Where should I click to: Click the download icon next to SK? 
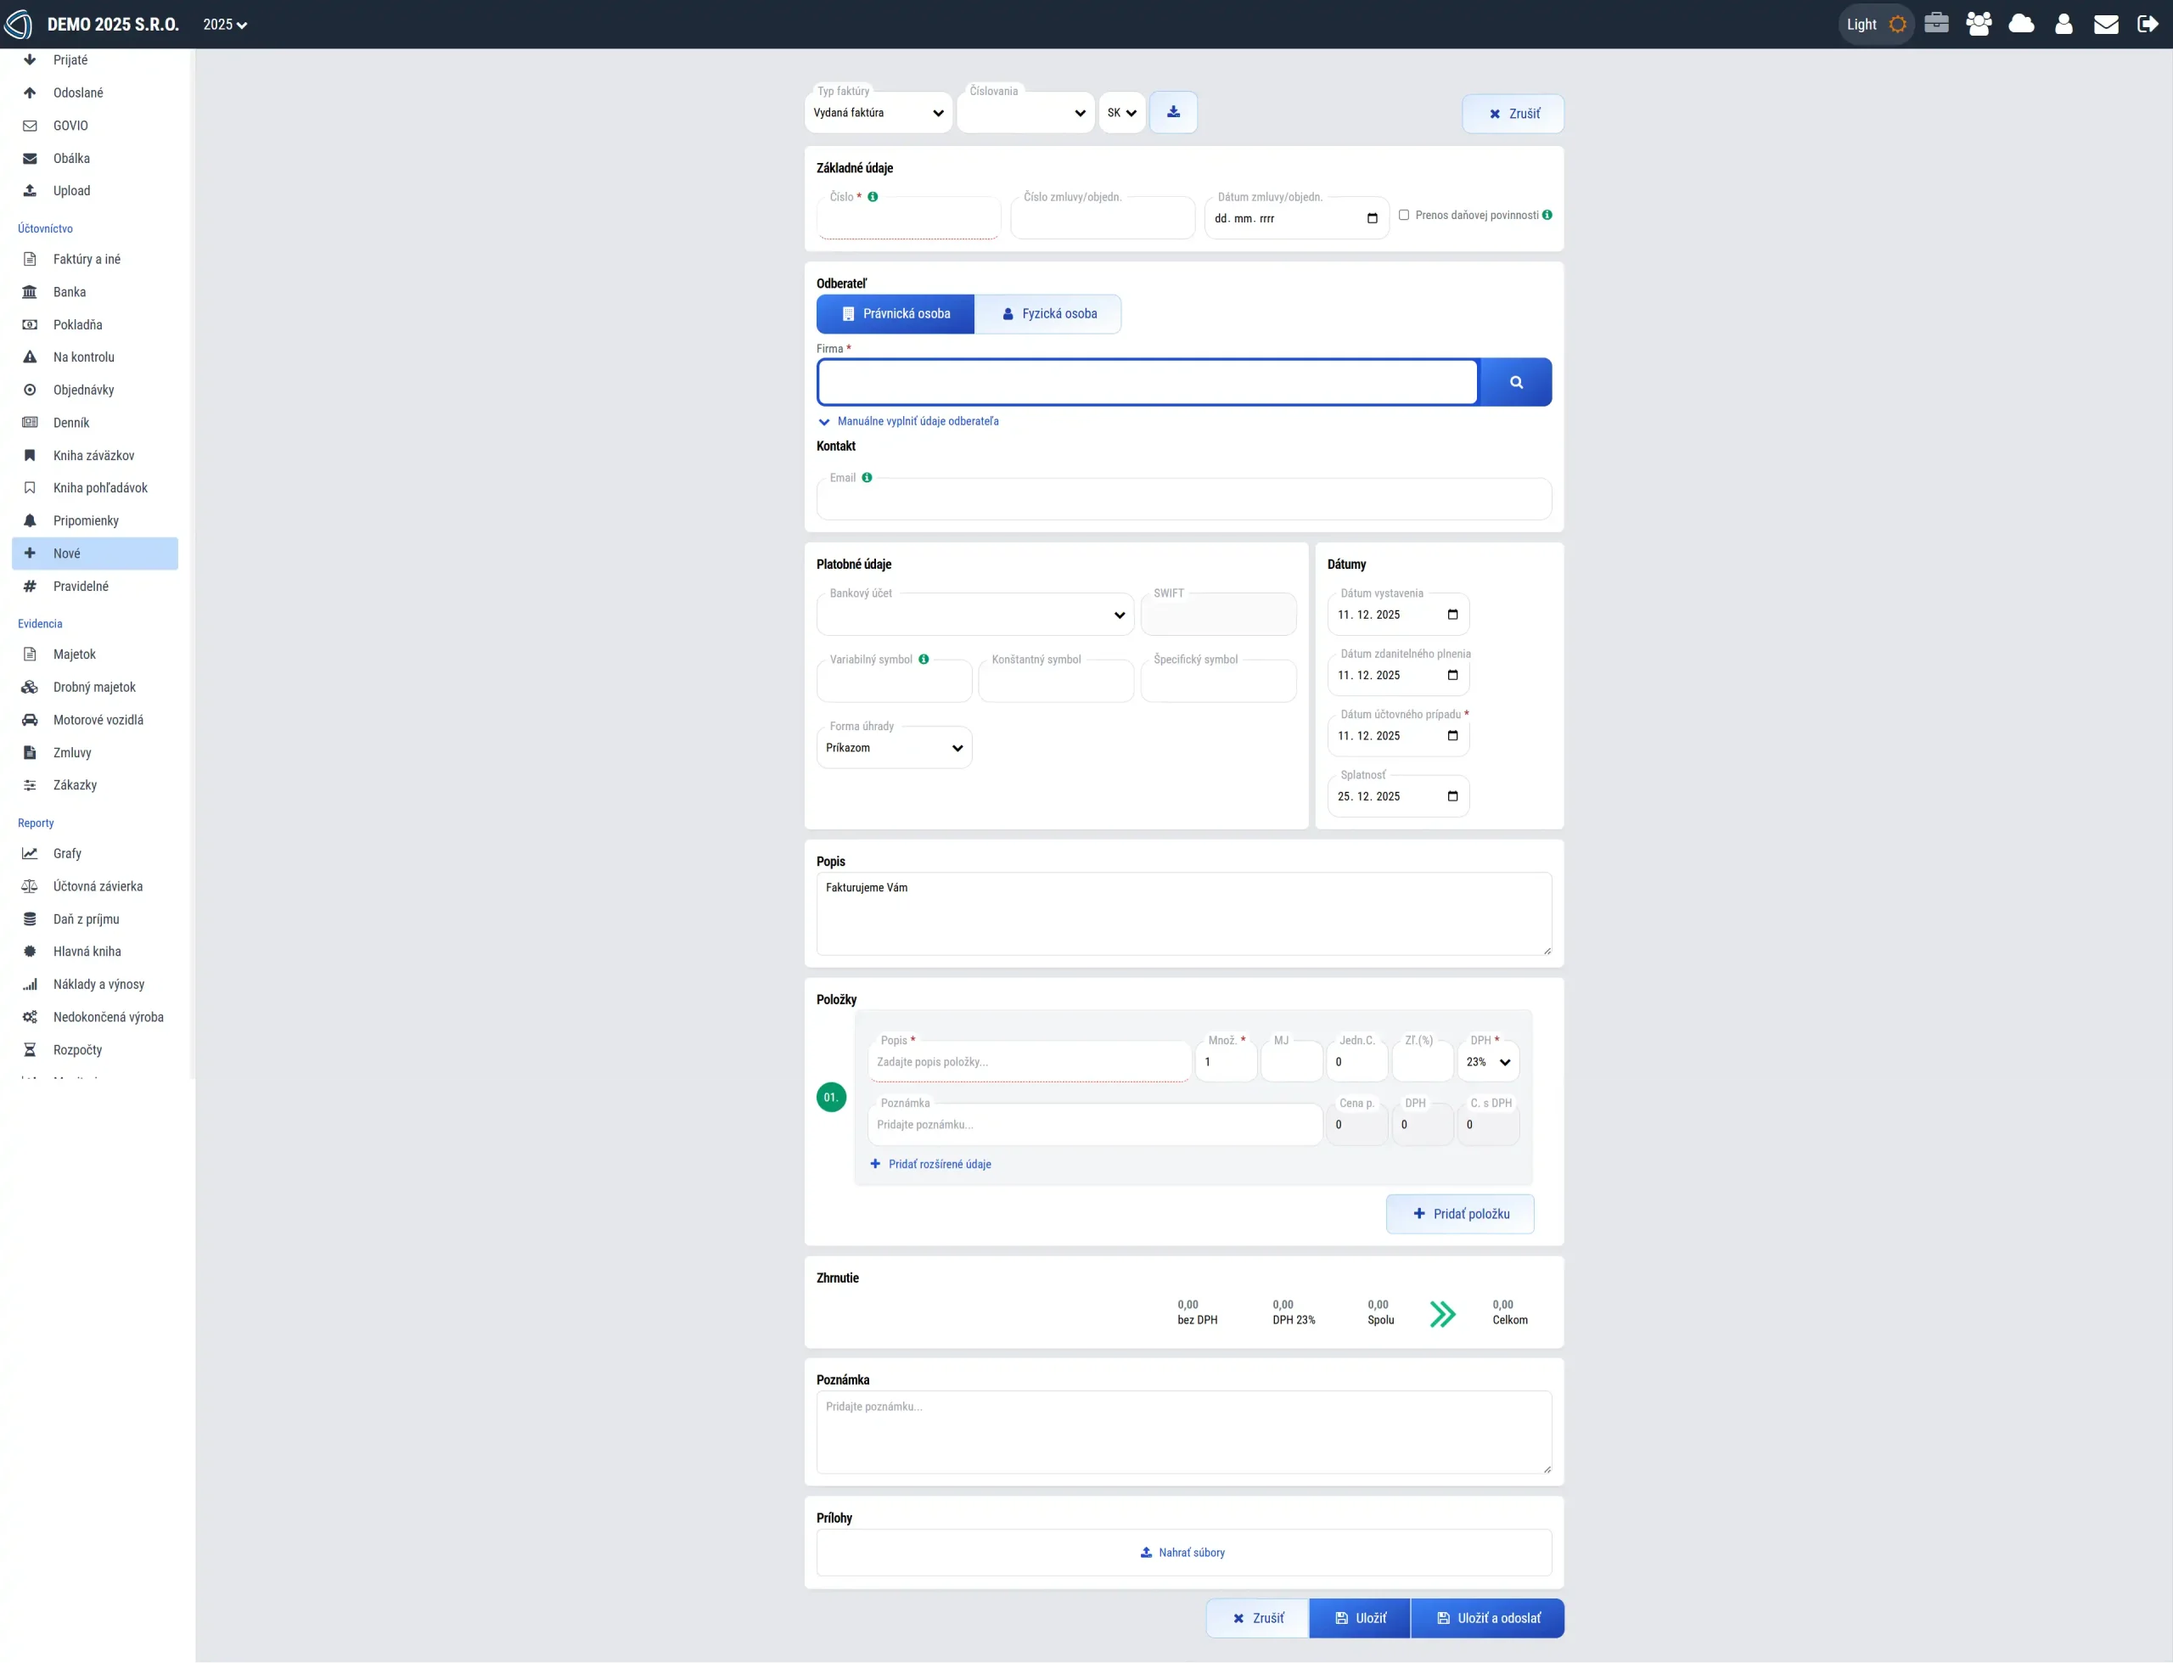(x=1172, y=112)
